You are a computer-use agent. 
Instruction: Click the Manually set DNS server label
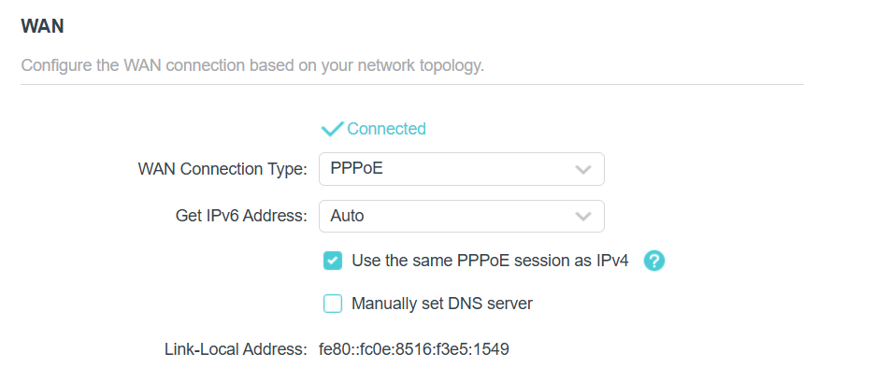point(442,304)
